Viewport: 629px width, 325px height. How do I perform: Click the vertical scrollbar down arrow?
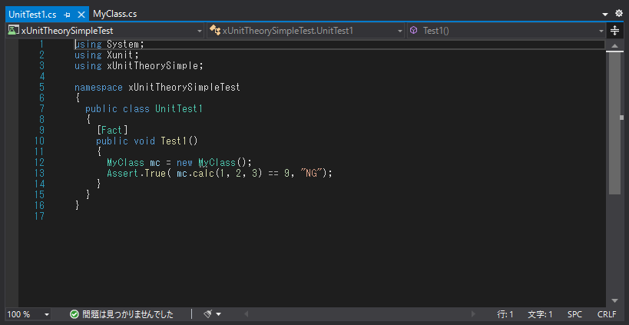click(614, 300)
